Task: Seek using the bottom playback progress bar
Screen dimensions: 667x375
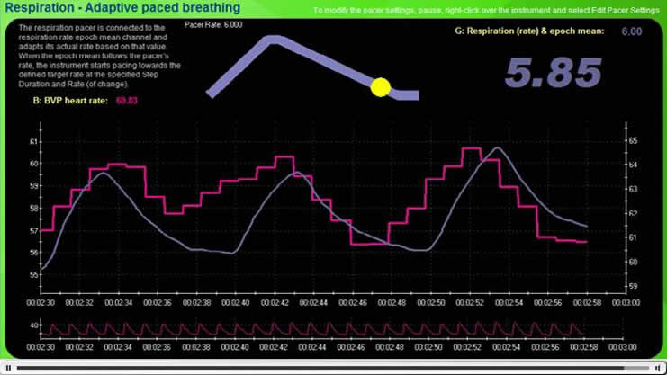Action: click(x=324, y=367)
